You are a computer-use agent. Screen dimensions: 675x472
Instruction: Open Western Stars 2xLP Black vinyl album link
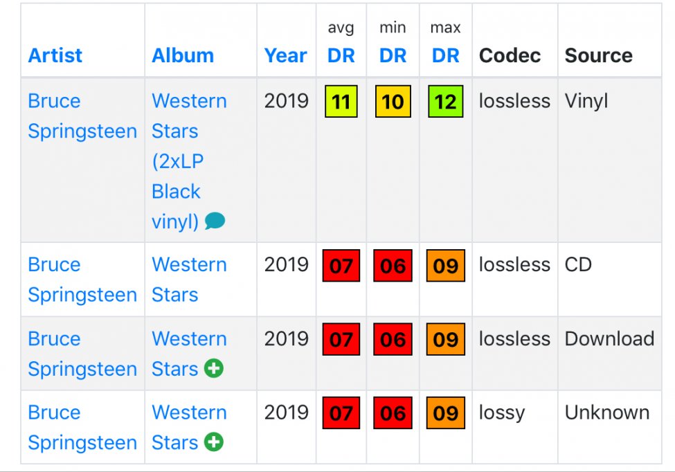(x=189, y=161)
